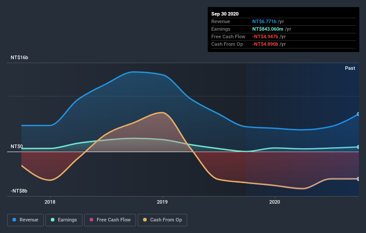Click the pink Free Cash Flow legend dot

[91, 220]
